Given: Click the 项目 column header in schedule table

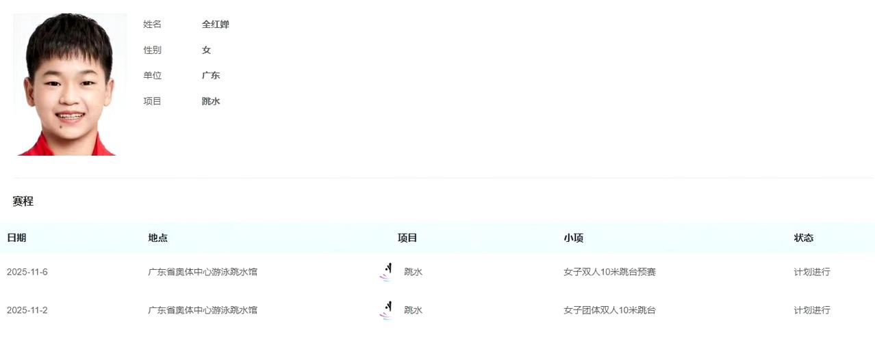Looking at the screenshot, I should (407, 238).
